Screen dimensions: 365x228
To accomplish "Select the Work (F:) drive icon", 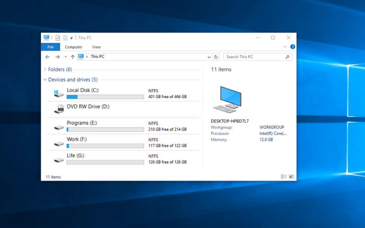I will tap(59, 144).
